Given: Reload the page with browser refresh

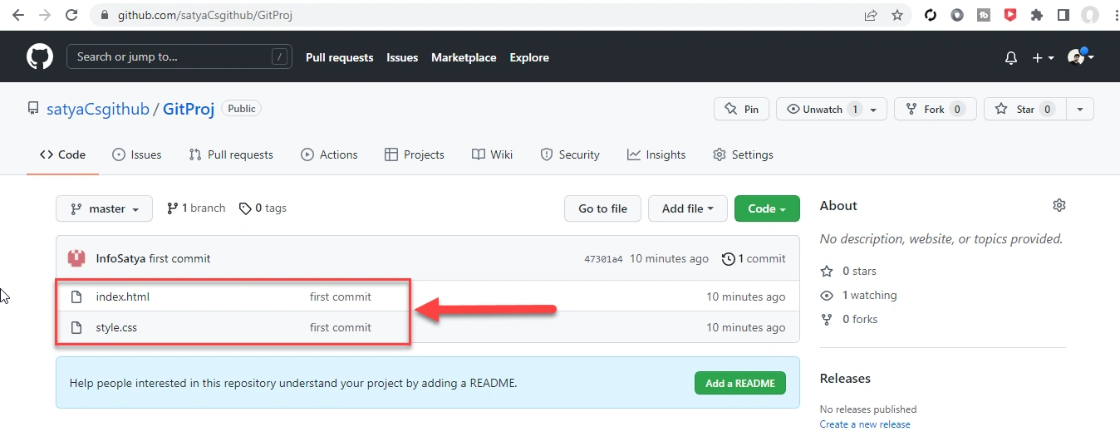Looking at the screenshot, I should coord(71,15).
